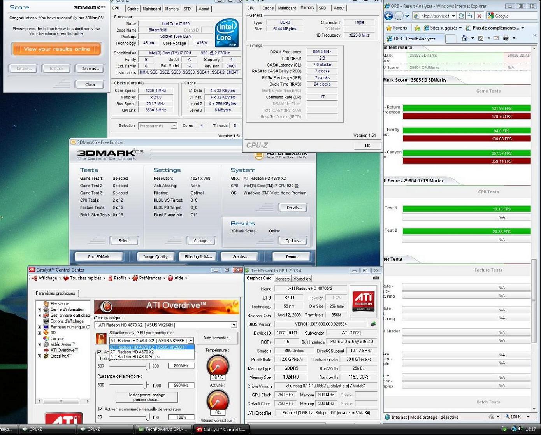Click the add-to-favorites bar star icon
541x435 pixels.
point(417,28)
